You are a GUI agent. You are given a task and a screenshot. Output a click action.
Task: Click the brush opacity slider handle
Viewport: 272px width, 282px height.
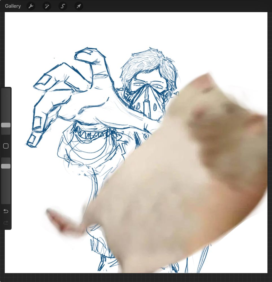[6, 166]
